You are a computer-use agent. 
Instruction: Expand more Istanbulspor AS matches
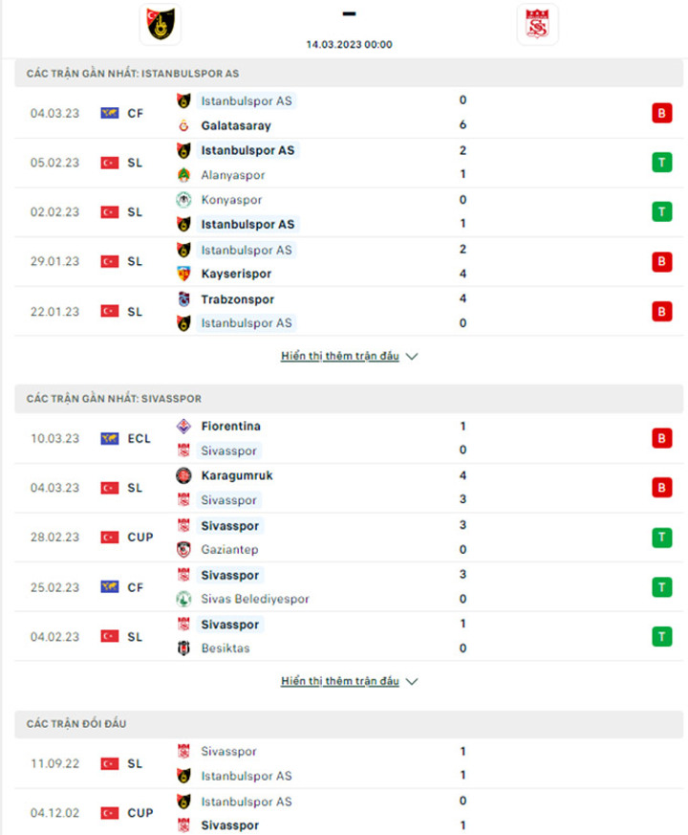click(340, 356)
